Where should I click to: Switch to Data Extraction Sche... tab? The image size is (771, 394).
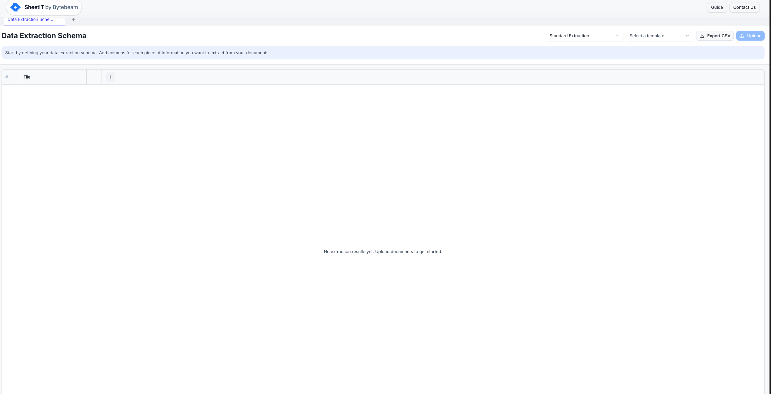(30, 20)
